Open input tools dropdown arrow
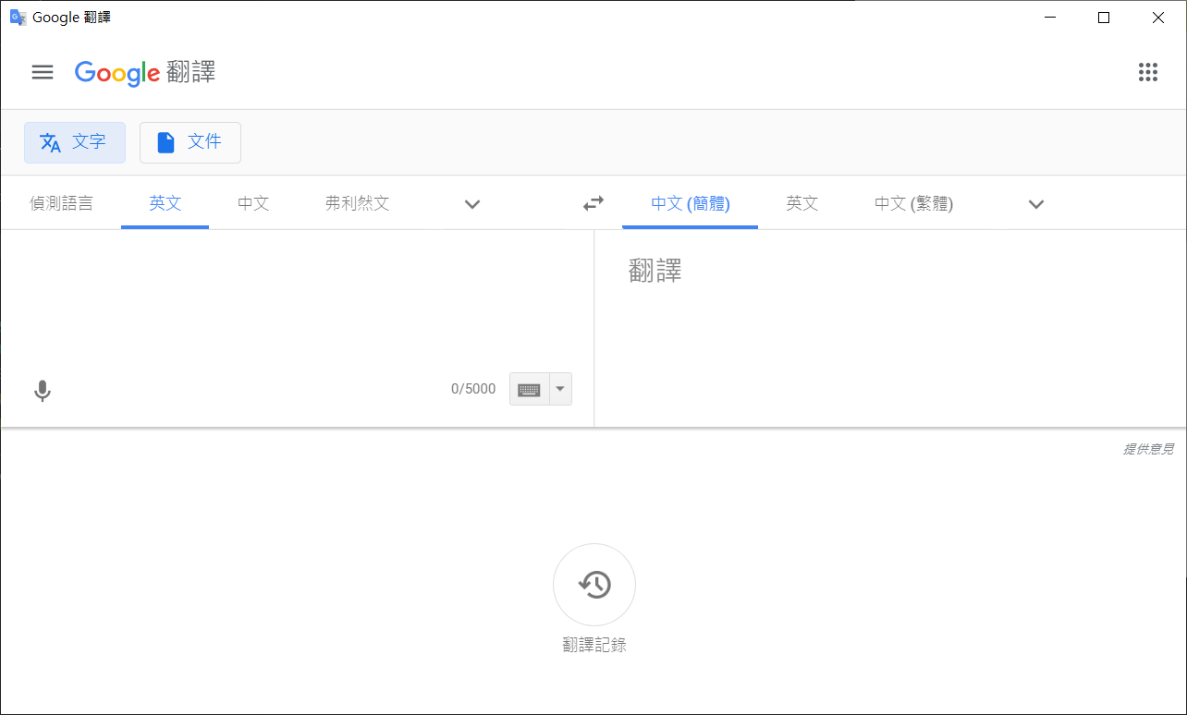The height and width of the screenshot is (715, 1187). tap(560, 389)
